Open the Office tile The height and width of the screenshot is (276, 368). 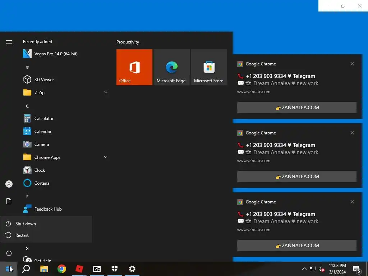click(134, 67)
